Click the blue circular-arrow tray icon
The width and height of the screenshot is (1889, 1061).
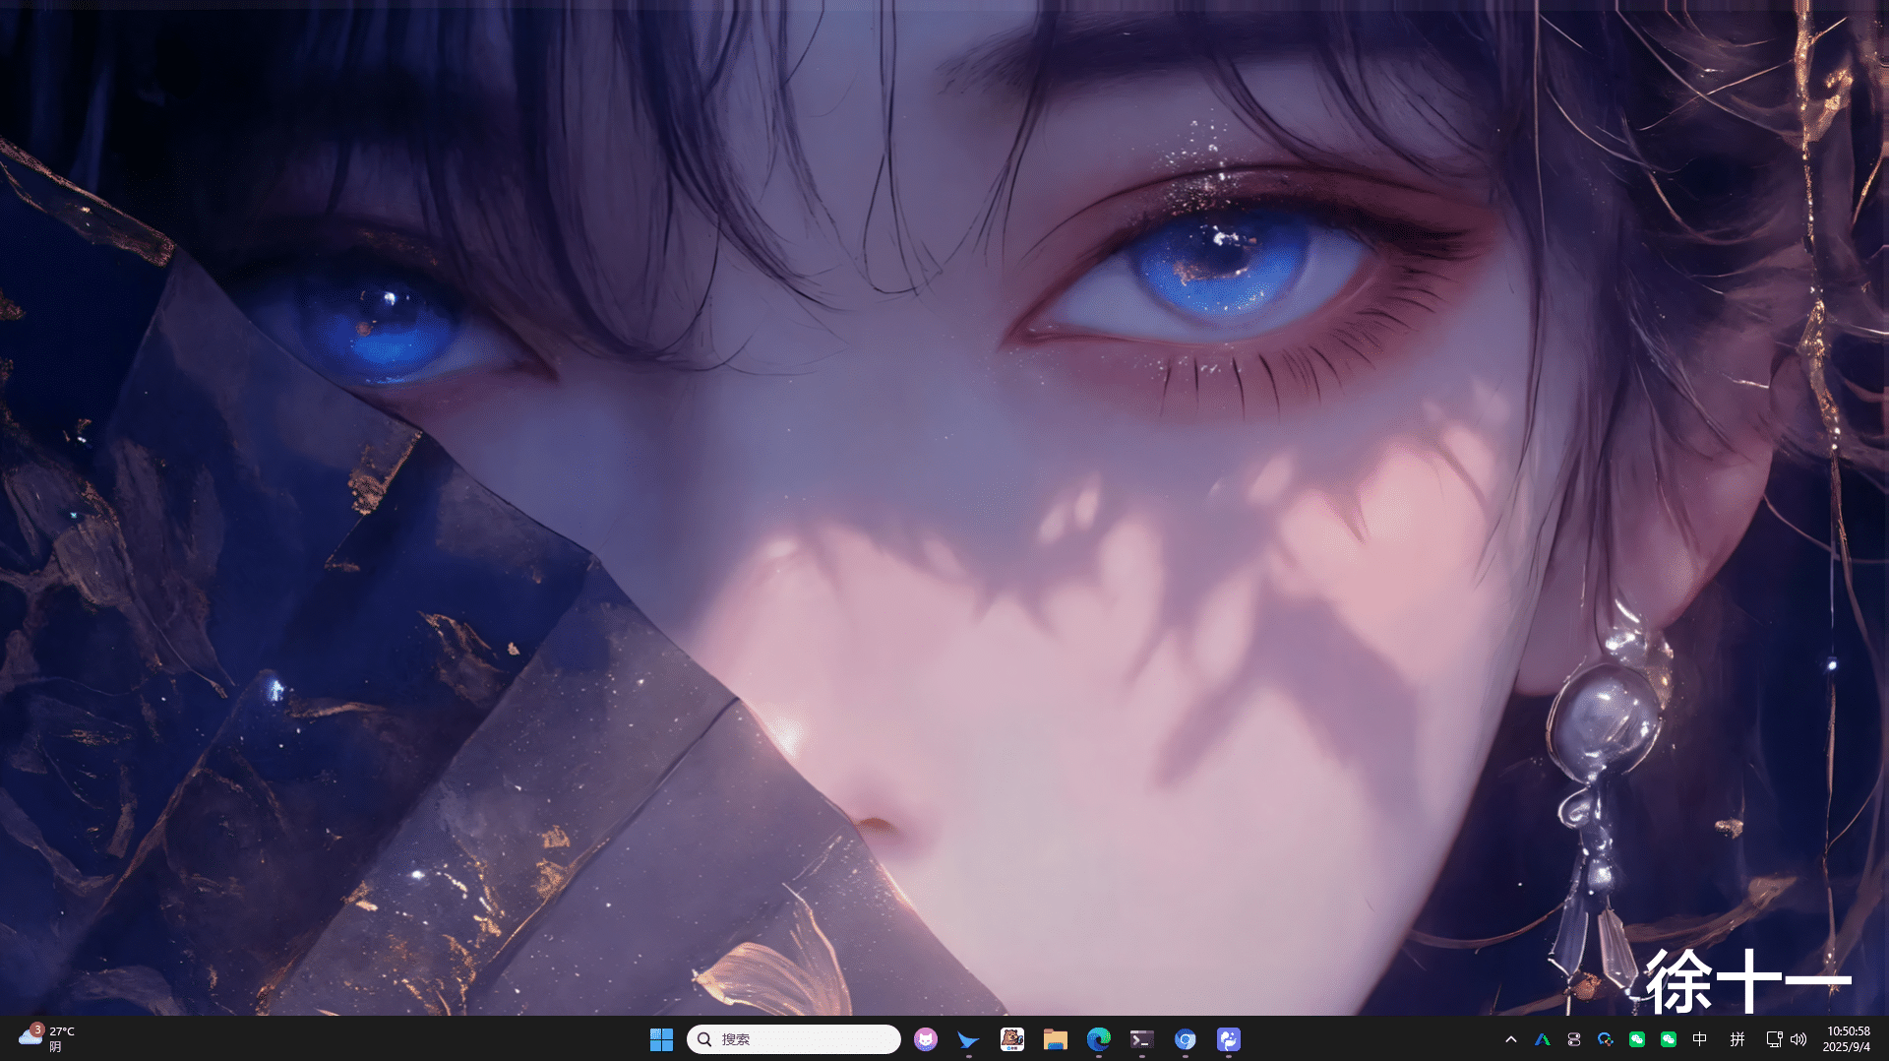[1606, 1039]
